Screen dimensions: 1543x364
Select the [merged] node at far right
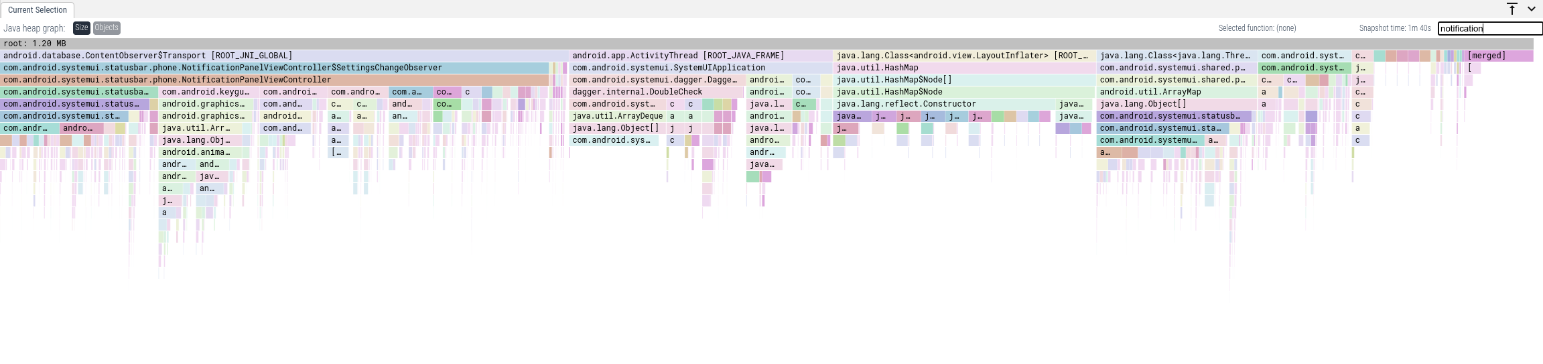(x=1498, y=56)
